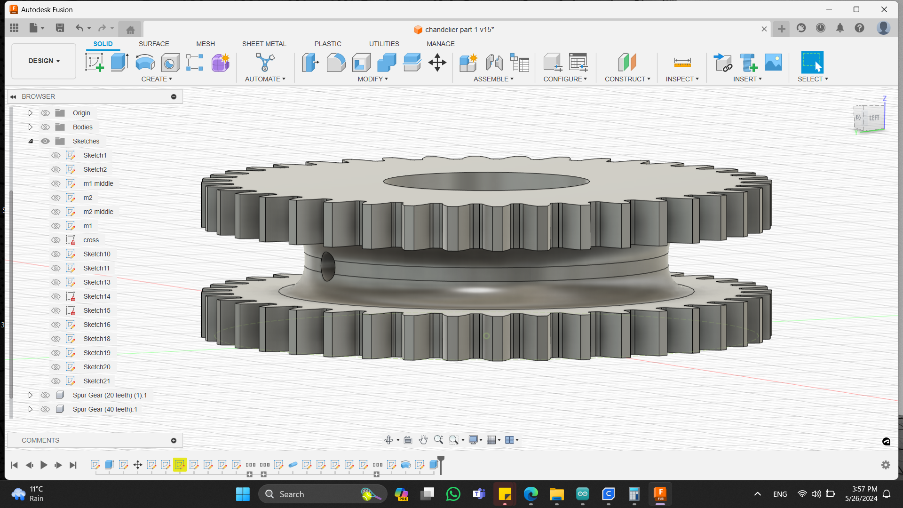The width and height of the screenshot is (903, 508).
Task: Show the m1 middle sketch
Action: 56,183
